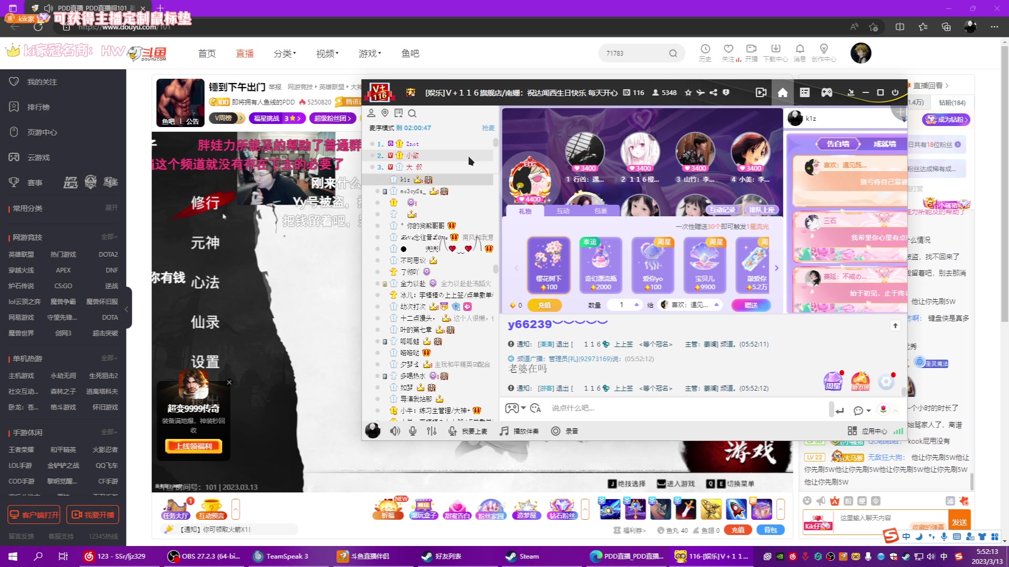Viewport: 1009px width, 567px height.
Task: Open the 直播 nav menu on Douyu
Action: (x=244, y=54)
